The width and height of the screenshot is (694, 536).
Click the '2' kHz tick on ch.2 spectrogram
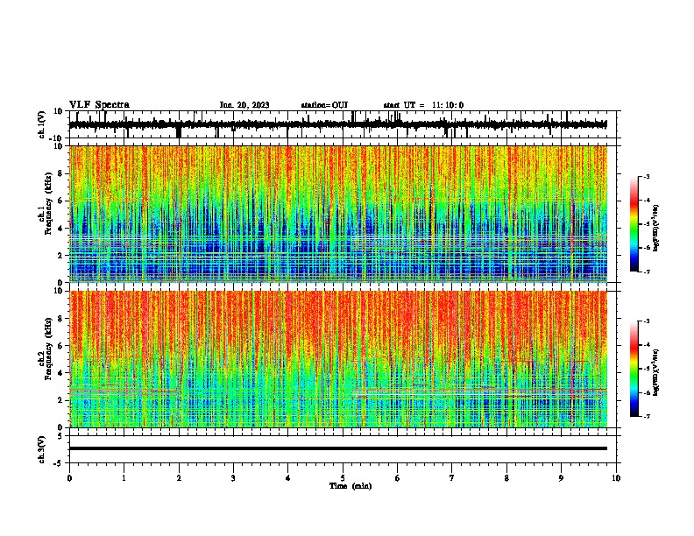pos(61,400)
